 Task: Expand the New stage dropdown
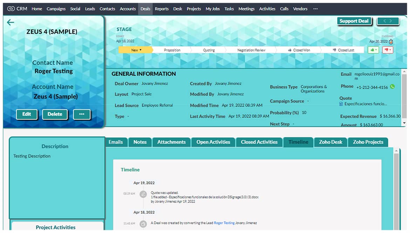click(x=136, y=50)
